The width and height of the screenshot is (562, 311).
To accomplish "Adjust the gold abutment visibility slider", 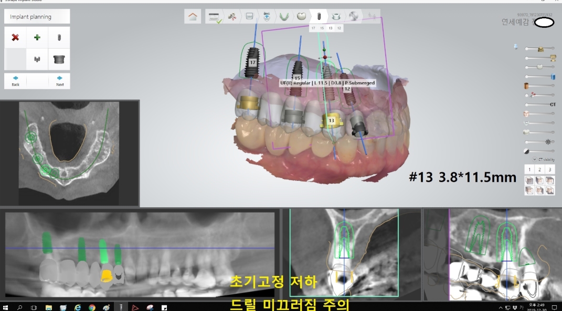I will pos(540,49).
